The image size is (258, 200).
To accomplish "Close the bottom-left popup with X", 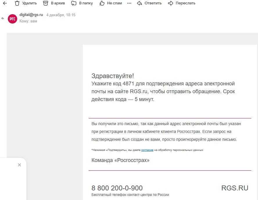I will click(19, 165).
